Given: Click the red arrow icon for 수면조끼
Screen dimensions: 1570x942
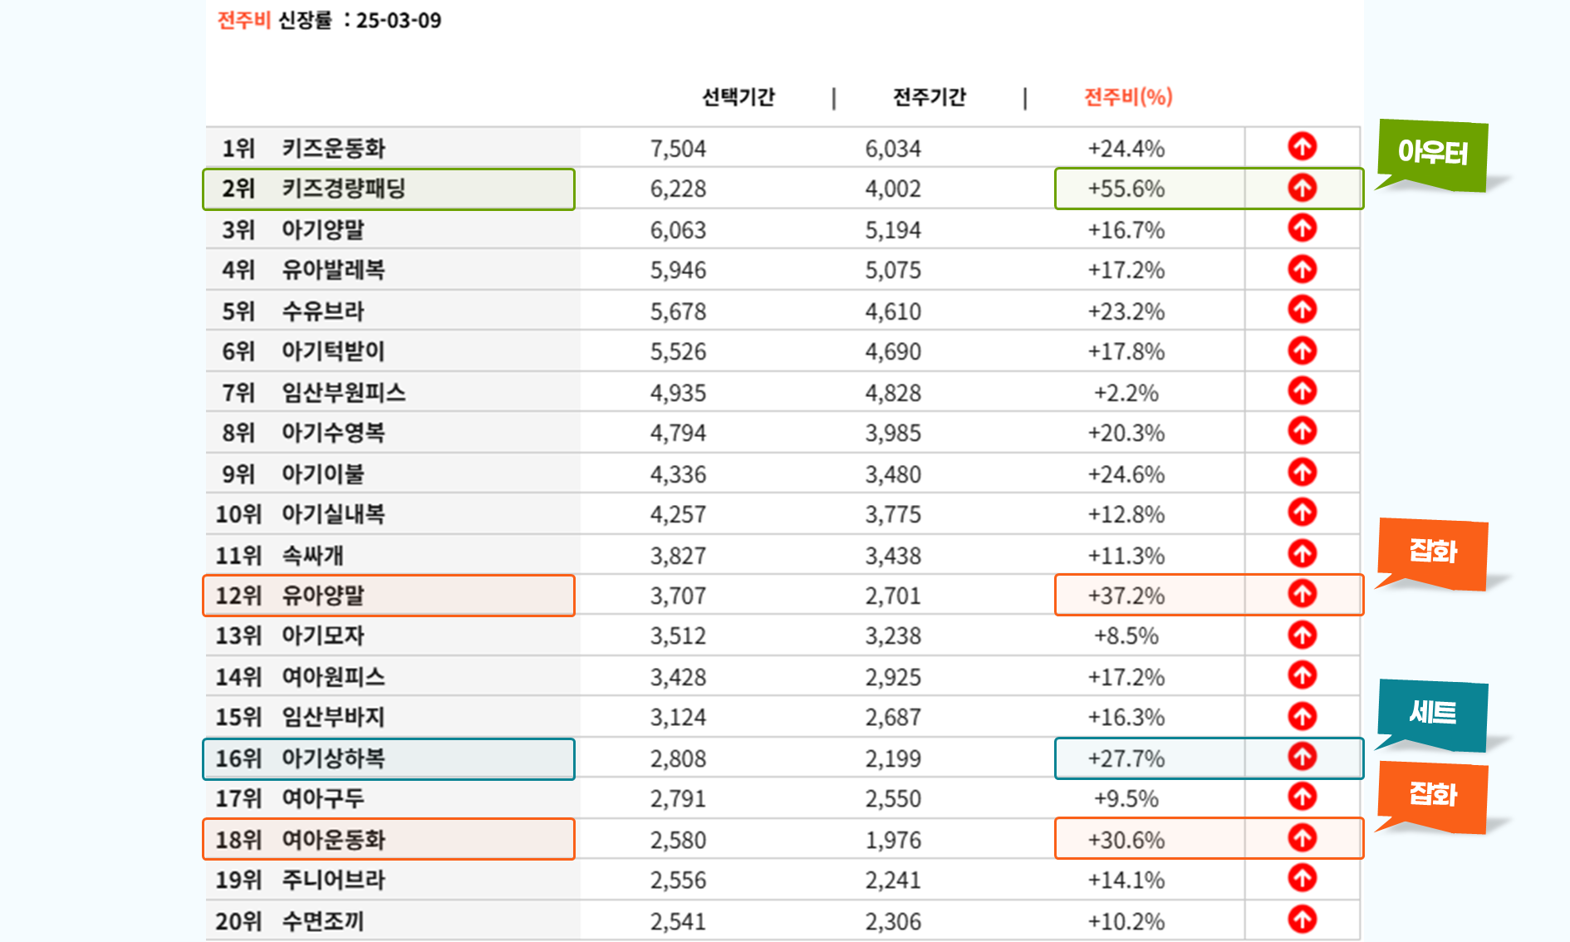Looking at the screenshot, I should tap(1302, 920).
